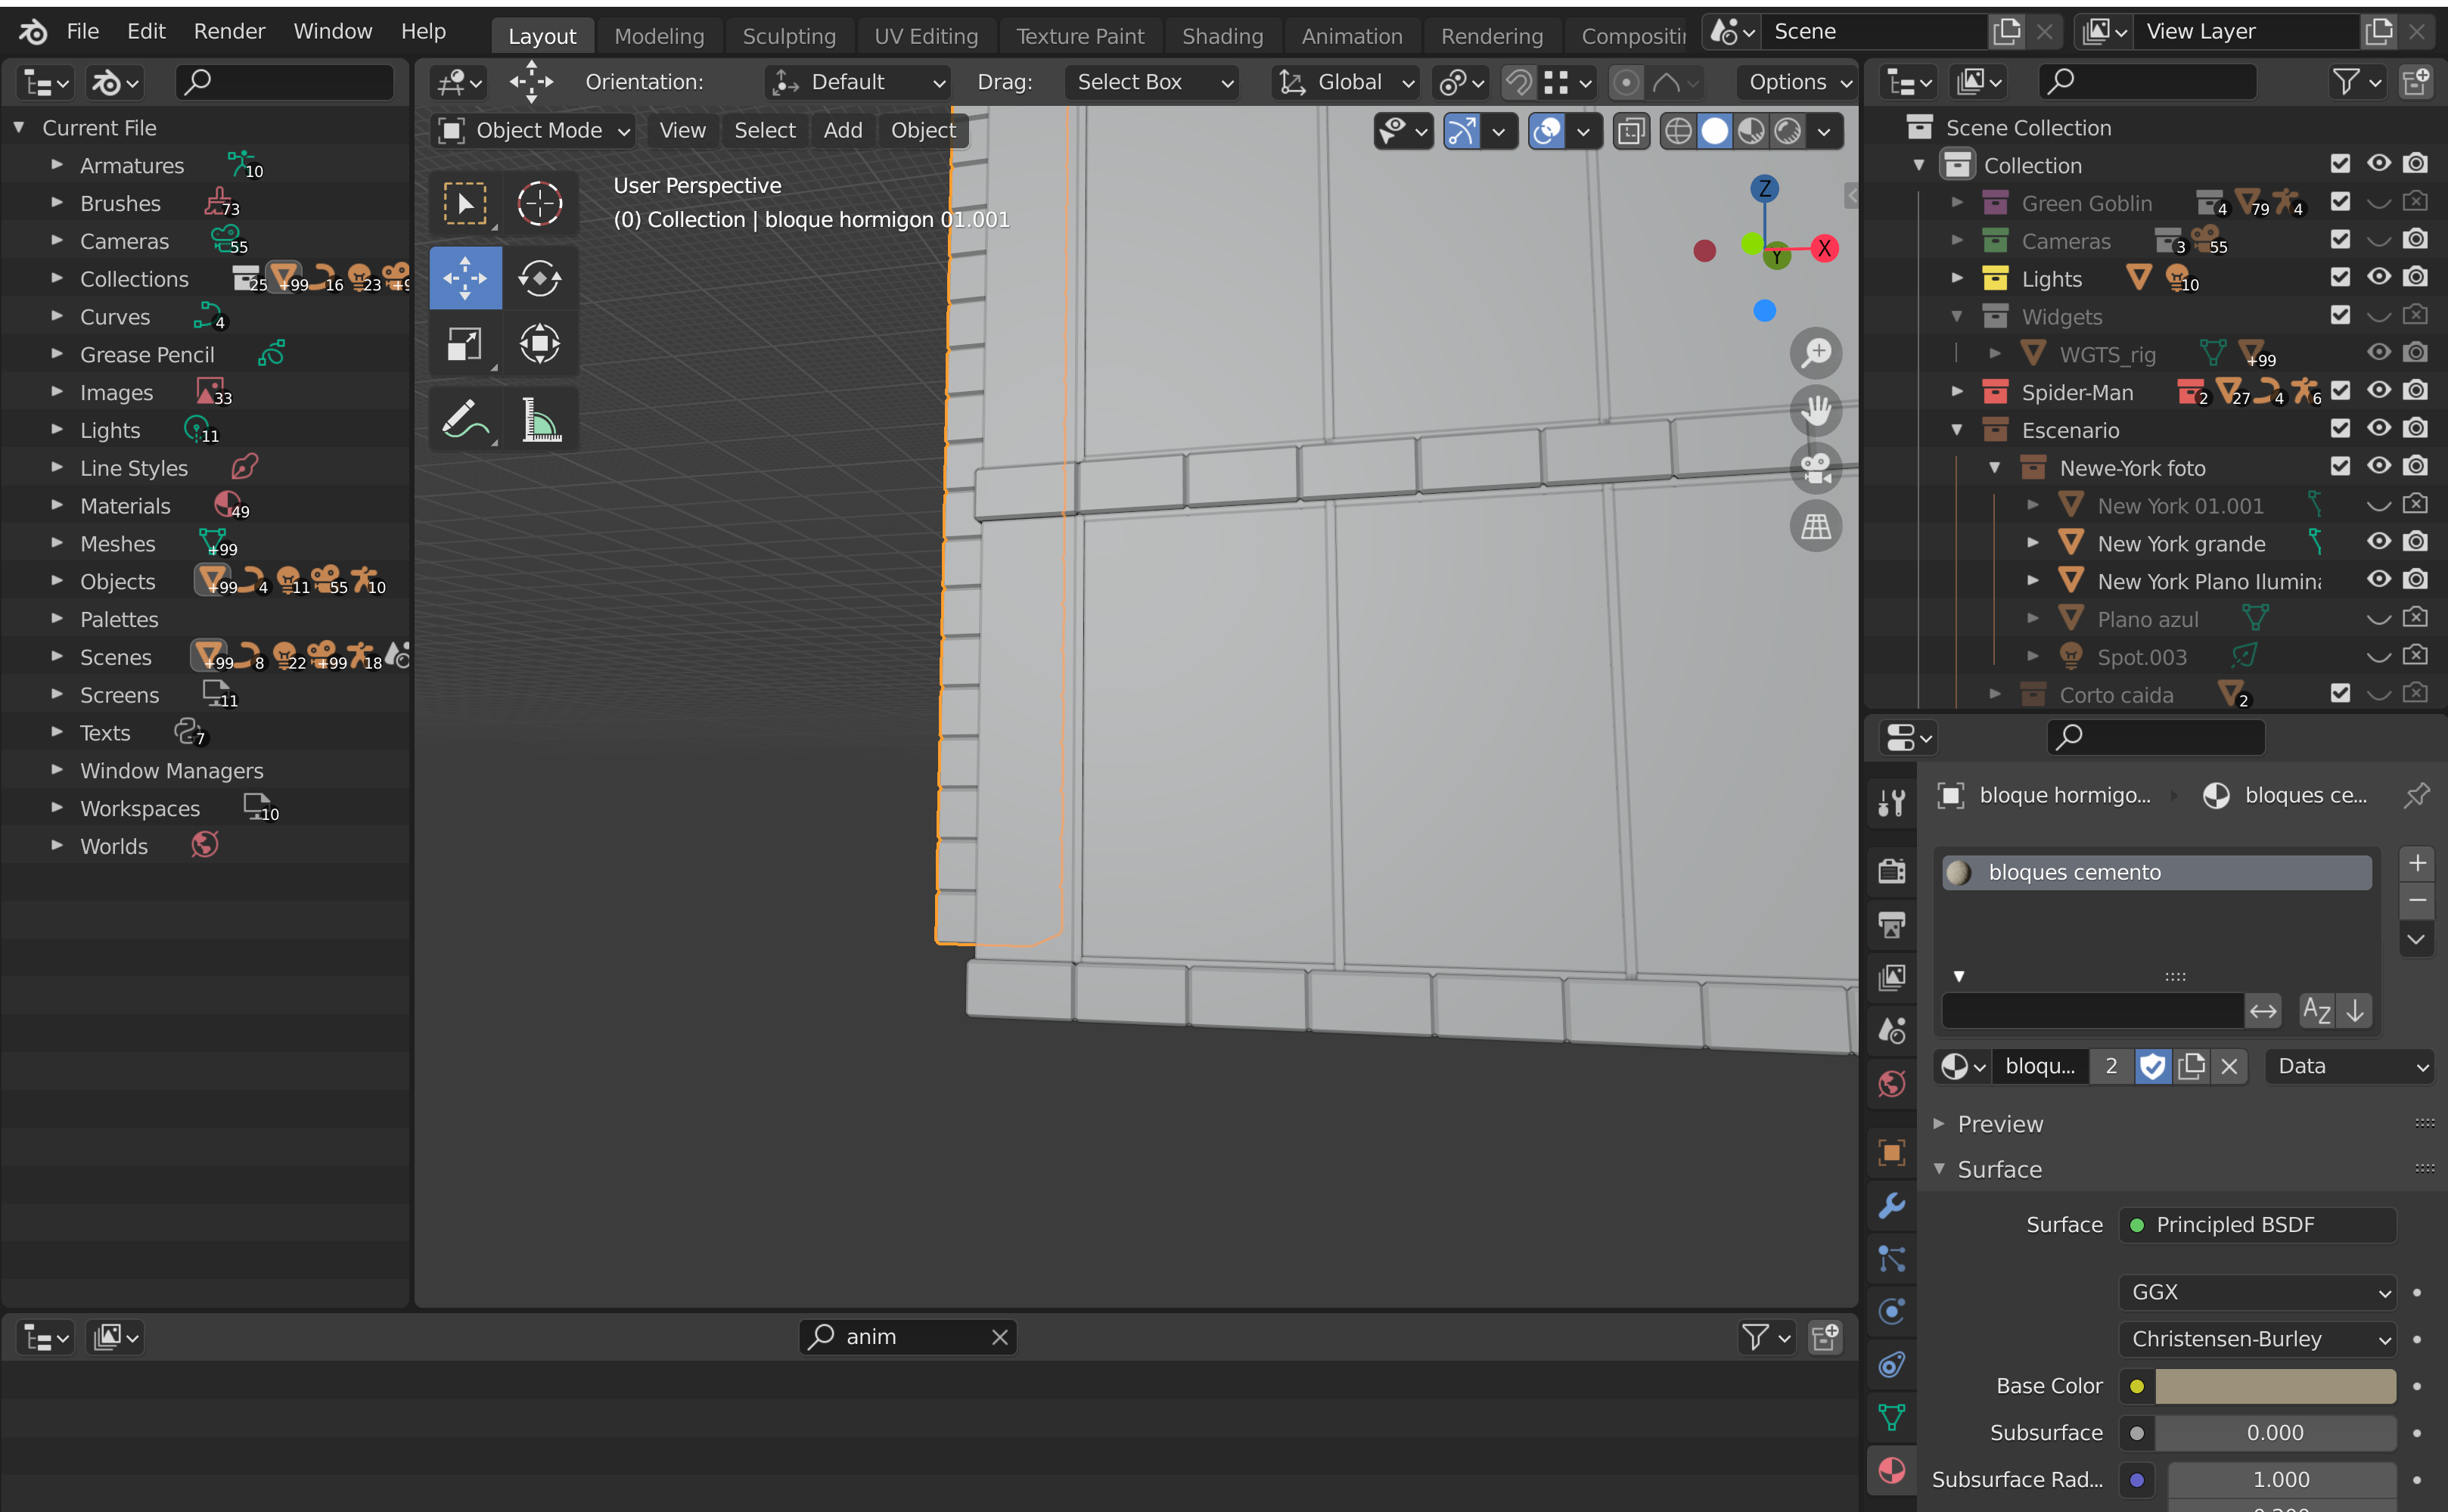This screenshot has width=2448, height=1512.
Task: Clear the anim search field text
Action: click(999, 1337)
